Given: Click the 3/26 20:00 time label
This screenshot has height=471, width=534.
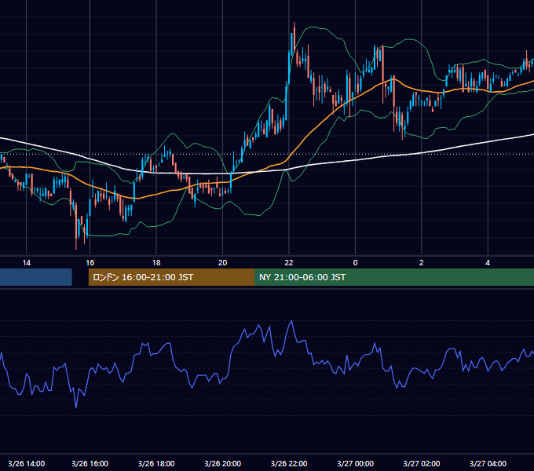Looking at the screenshot, I should pos(222,463).
